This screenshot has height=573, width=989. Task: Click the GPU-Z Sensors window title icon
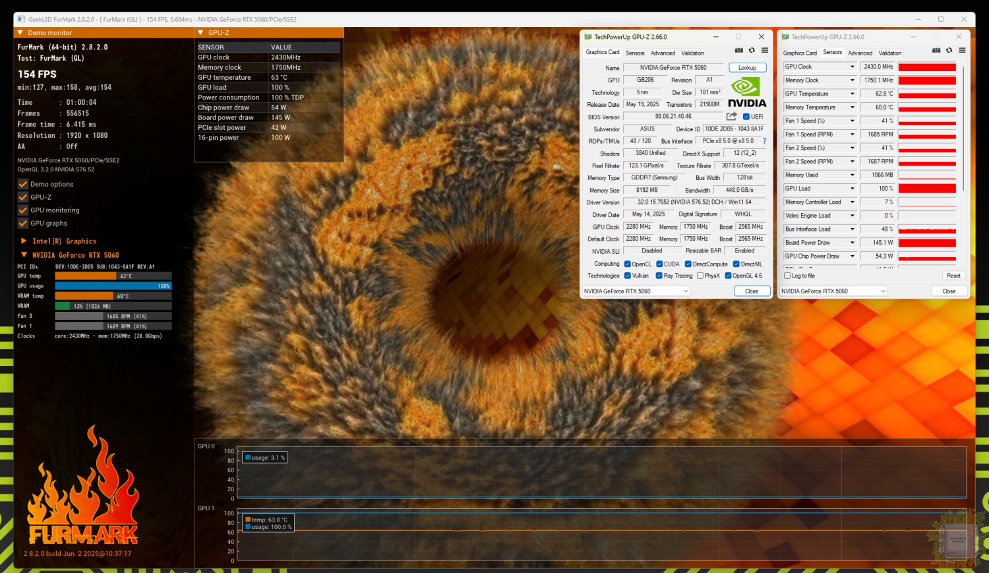point(785,37)
